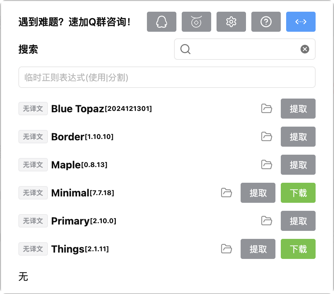Click the money bag donate icon

(196, 22)
